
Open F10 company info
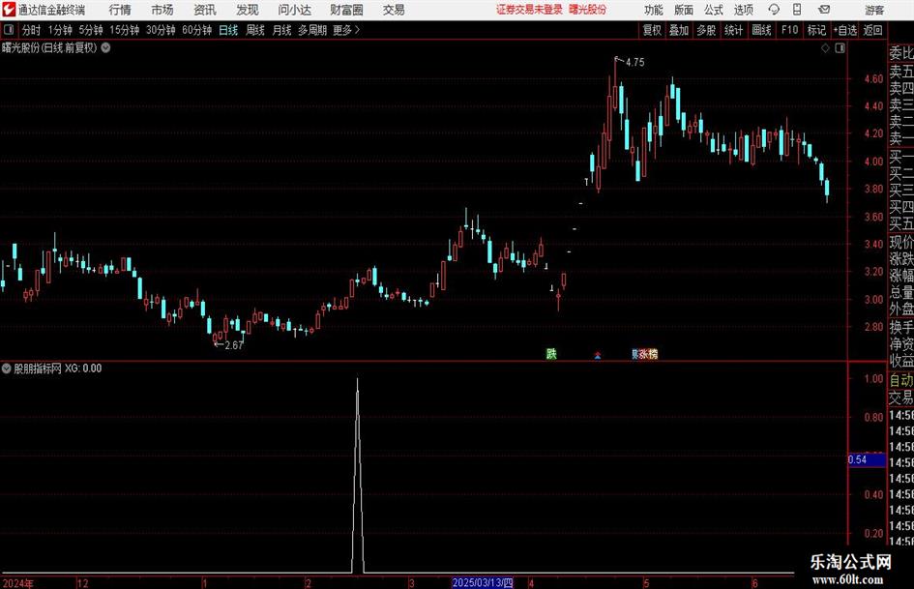click(790, 30)
